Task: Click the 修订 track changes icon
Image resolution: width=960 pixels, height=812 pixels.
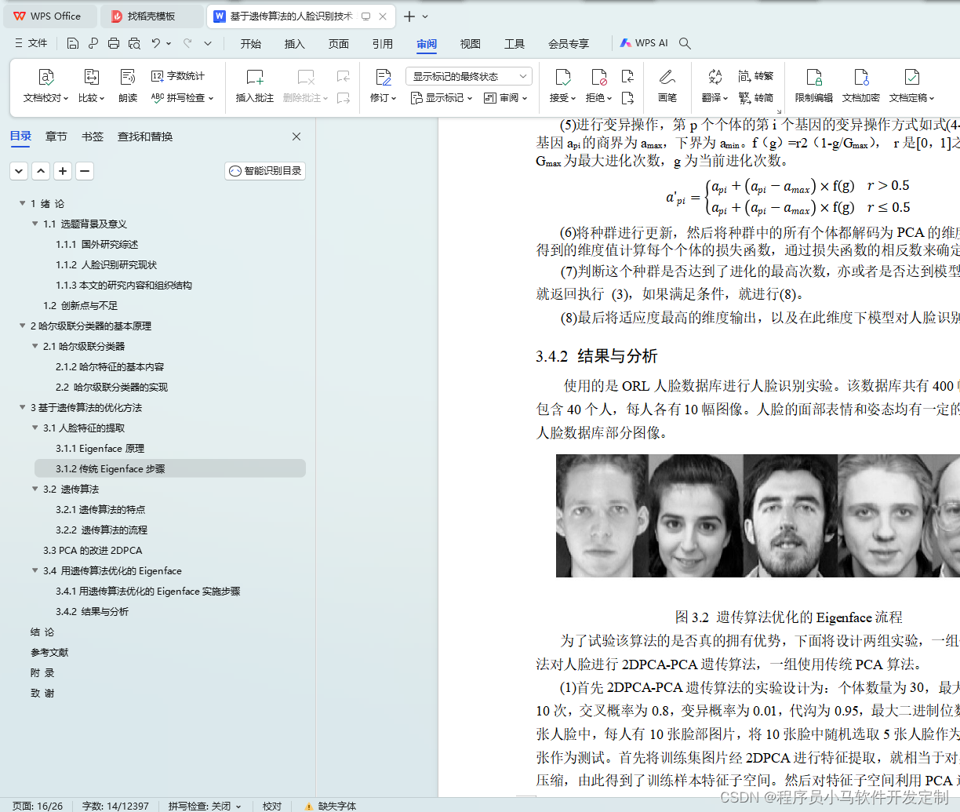Action: point(383,77)
